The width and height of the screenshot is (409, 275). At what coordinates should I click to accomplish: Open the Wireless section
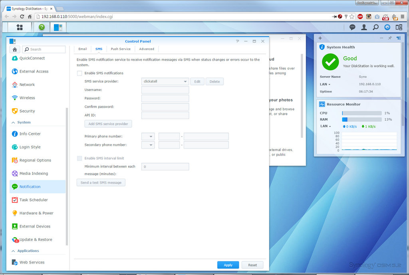38,98
